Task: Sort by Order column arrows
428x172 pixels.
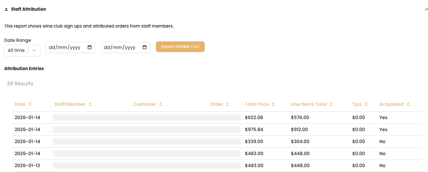Action: (227, 104)
